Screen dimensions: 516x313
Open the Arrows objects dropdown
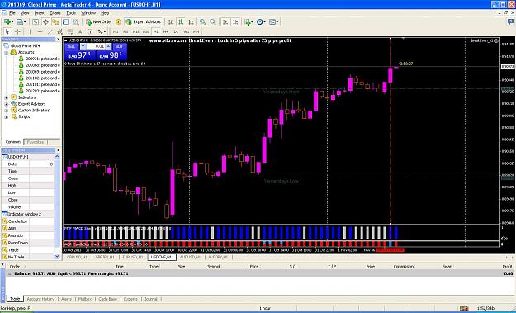click(x=102, y=31)
